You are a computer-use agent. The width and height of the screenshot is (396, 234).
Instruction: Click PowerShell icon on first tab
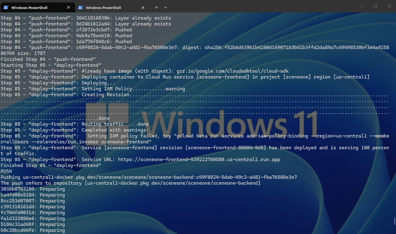(6, 7)
